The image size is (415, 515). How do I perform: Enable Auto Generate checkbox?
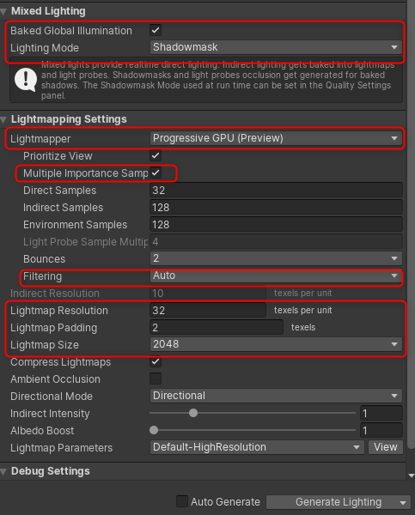click(x=182, y=501)
